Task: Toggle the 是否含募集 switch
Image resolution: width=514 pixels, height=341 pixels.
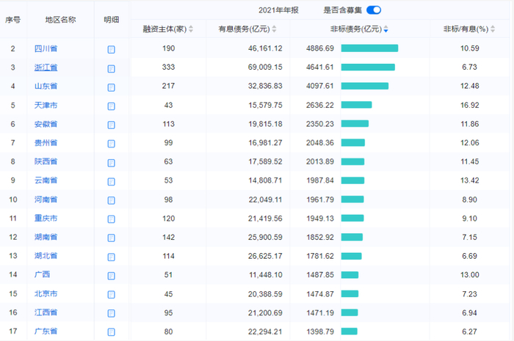Action: click(374, 10)
